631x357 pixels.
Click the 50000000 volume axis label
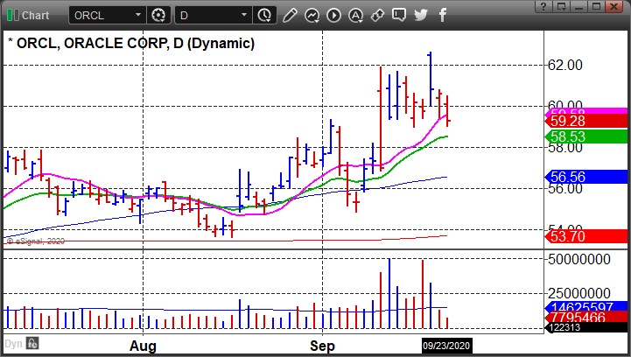[579, 259]
